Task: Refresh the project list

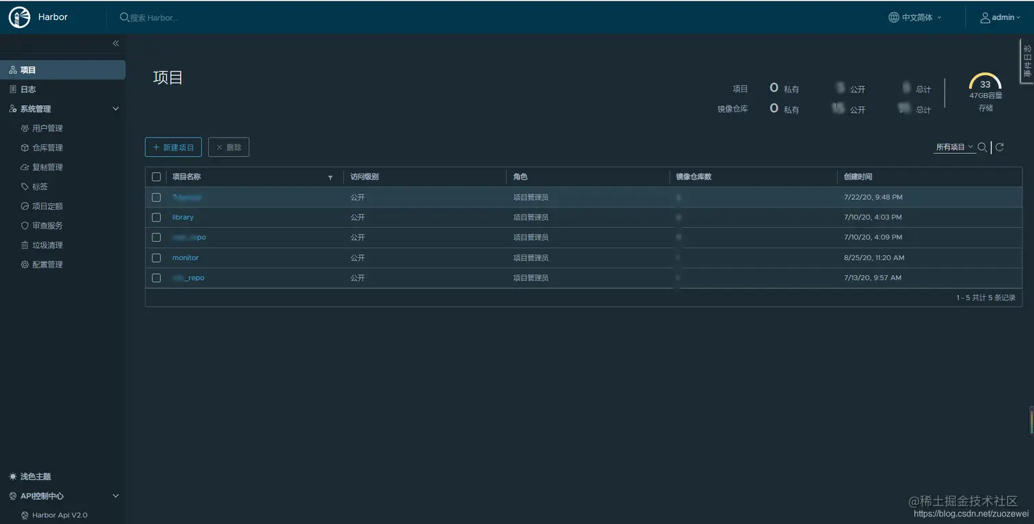Action: [1000, 147]
